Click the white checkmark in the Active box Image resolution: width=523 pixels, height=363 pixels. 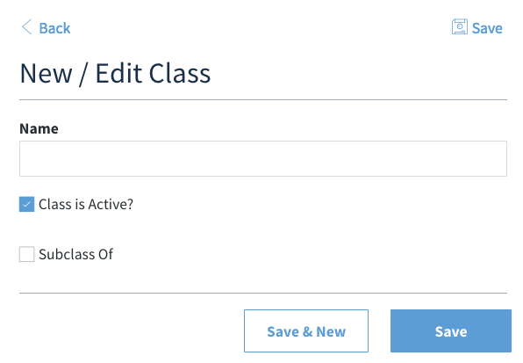click(x=26, y=204)
